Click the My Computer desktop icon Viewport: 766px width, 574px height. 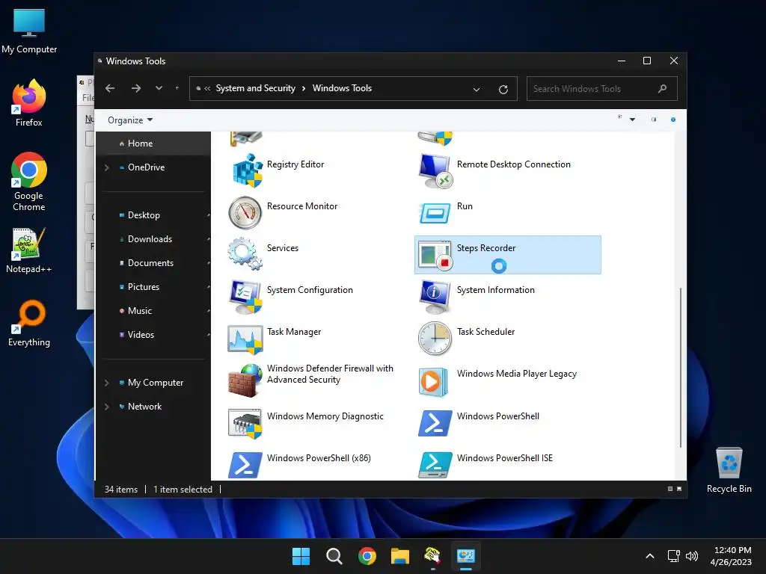point(29,30)
